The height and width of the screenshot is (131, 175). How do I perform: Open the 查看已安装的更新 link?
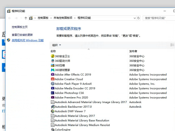pos(22,35)
